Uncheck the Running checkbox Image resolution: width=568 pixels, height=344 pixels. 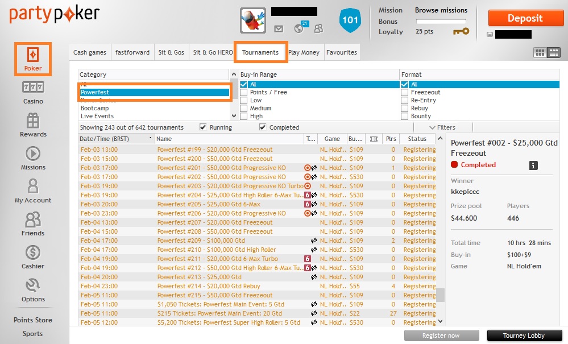(x=203, y=127)
